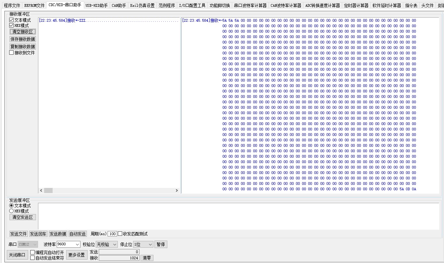Switch to 串口波特率计算器 tab
Screen dimensions: 444x263
tap(250, 5)
